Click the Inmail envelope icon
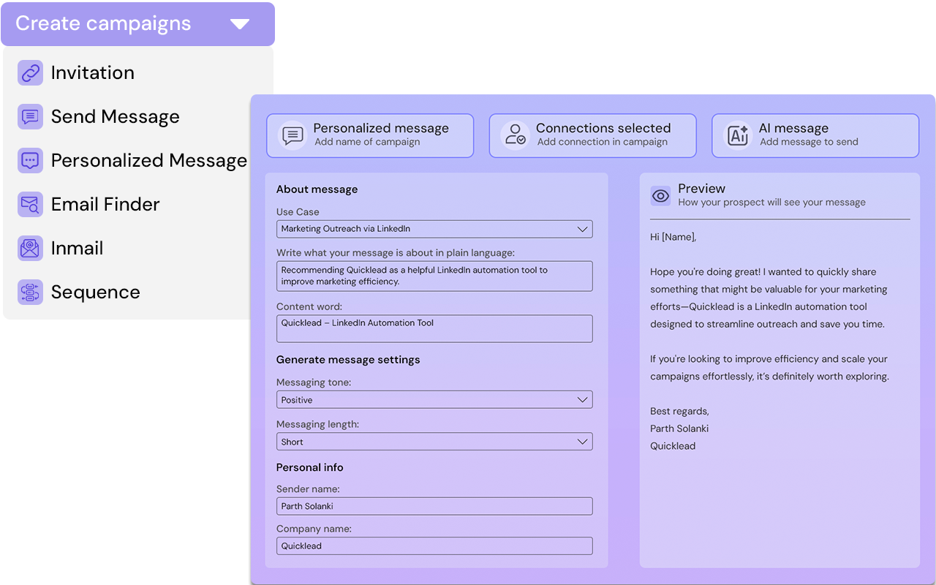 (x=30, y=249)
